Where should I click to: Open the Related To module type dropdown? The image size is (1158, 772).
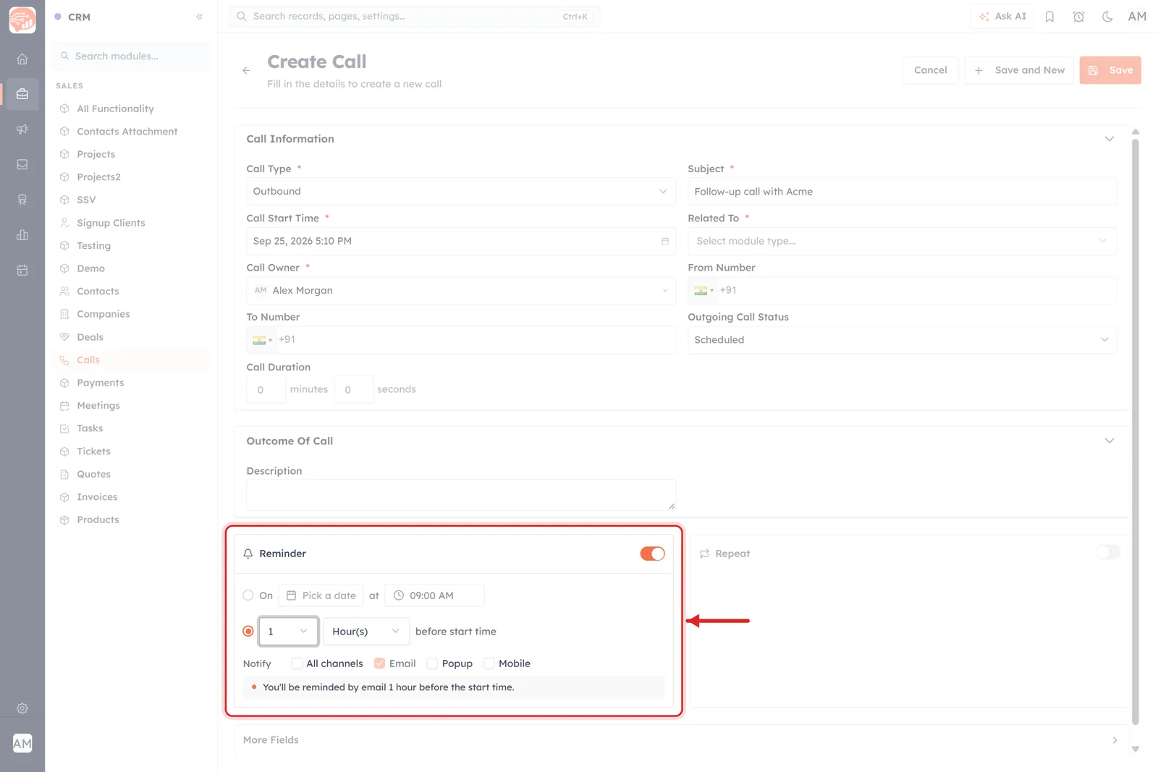(x=902, y=241)
